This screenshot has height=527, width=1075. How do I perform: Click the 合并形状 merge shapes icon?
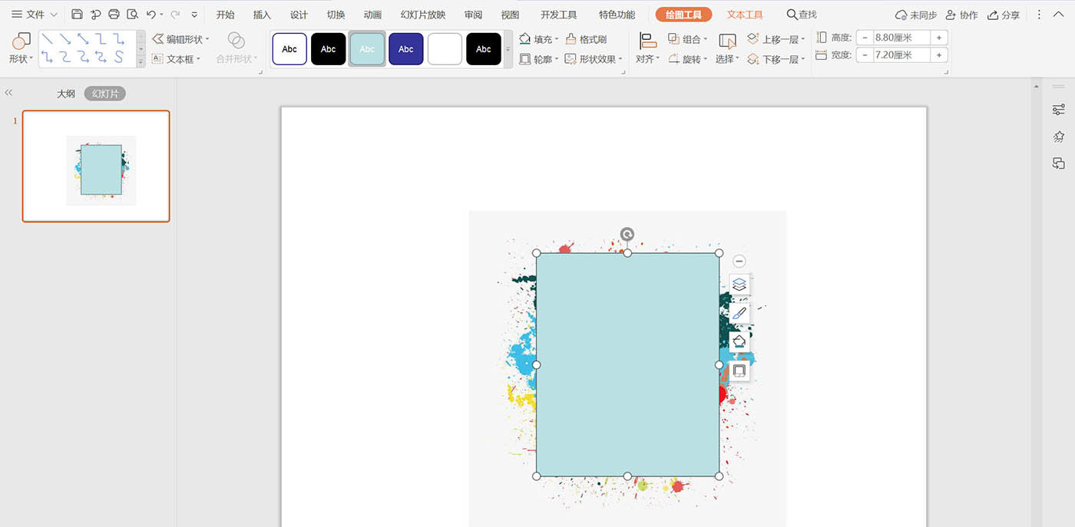[237, 41]
